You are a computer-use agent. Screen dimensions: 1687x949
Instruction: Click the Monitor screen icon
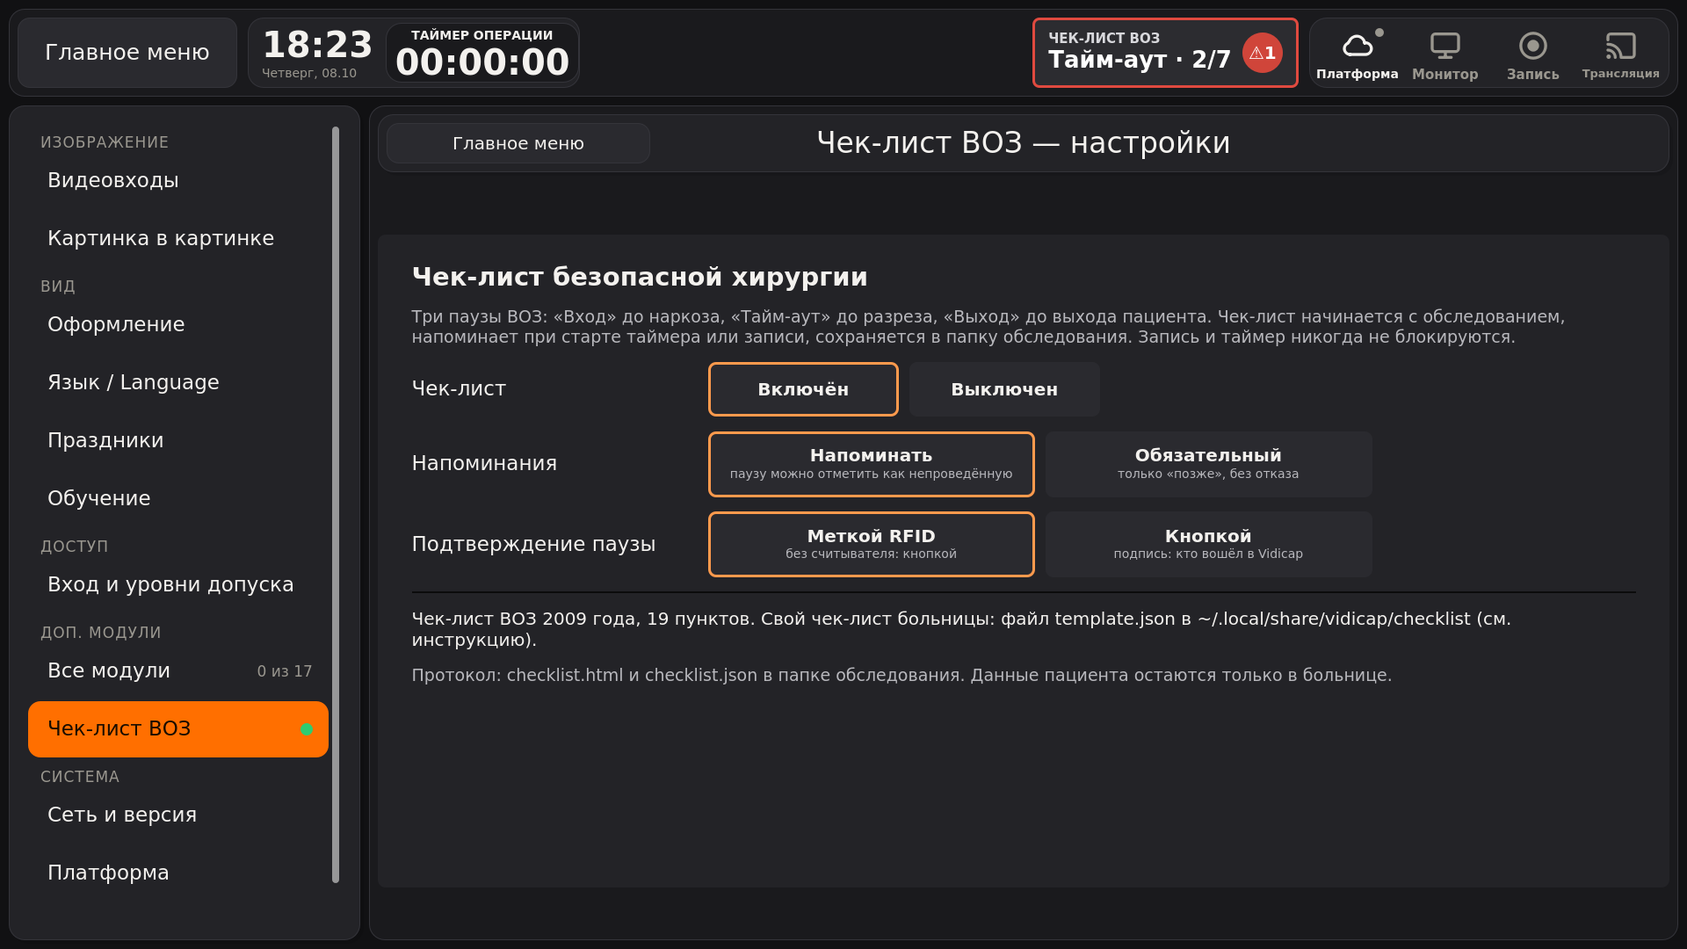point(1444,54)
